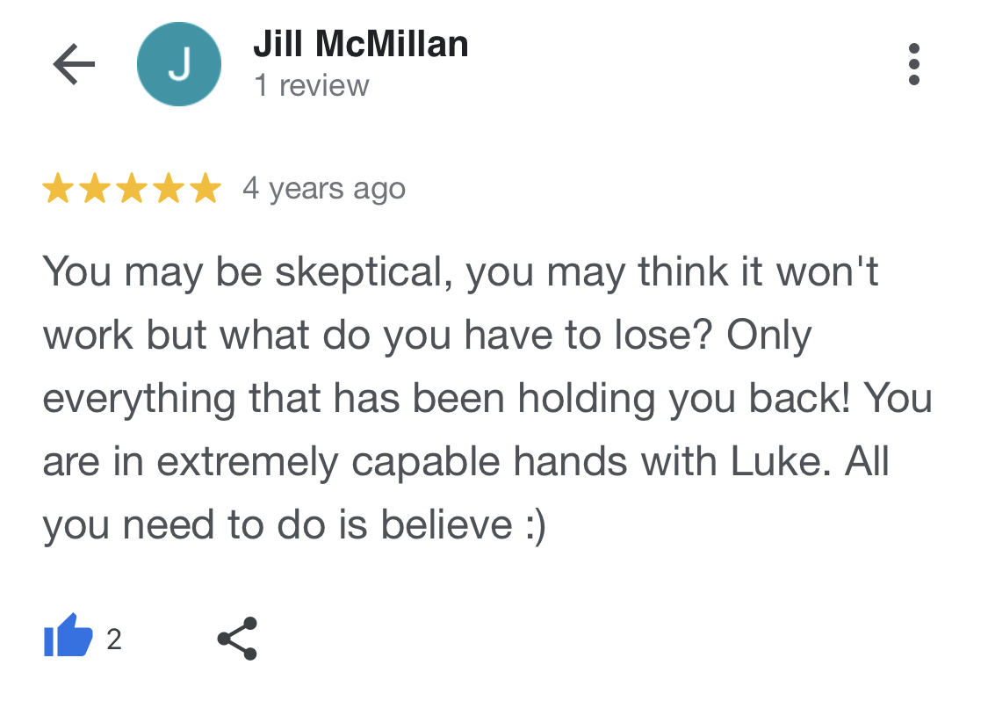Click the third rating star
Screen dimensions: 988x701
point(132,188)
